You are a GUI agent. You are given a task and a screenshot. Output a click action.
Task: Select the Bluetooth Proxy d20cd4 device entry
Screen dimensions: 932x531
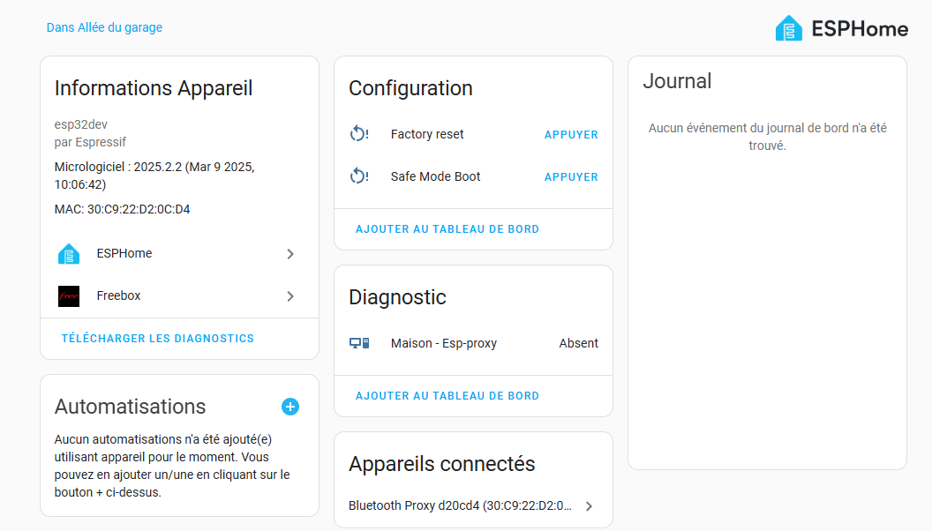459,506
